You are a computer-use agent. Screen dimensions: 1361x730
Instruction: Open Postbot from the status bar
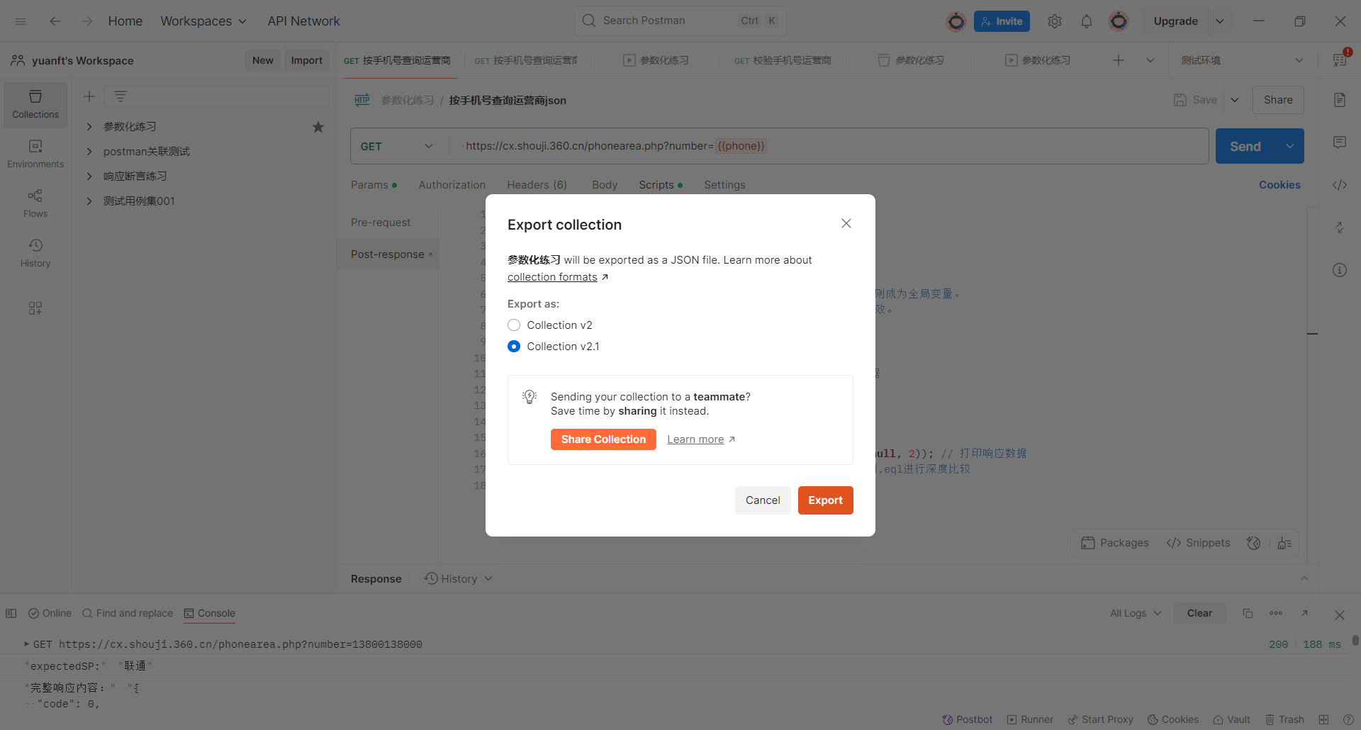point(967,719)
